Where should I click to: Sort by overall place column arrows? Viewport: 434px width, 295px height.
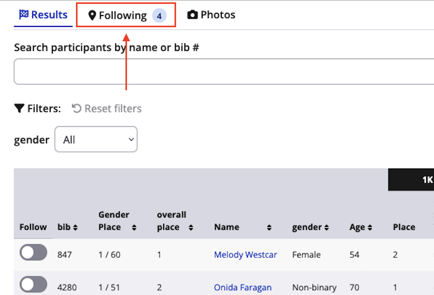coord(191,228)
